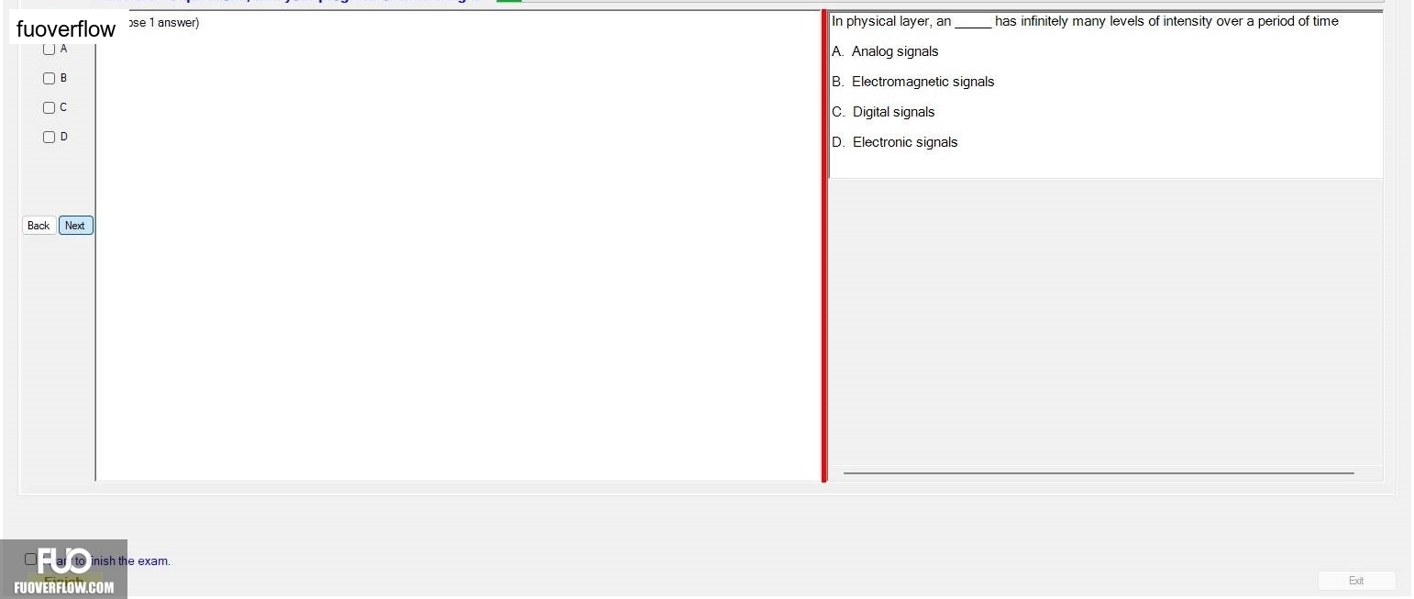Return to previous question with Back
This screenshot has height=599, width=1414.
tap(39, 226)
